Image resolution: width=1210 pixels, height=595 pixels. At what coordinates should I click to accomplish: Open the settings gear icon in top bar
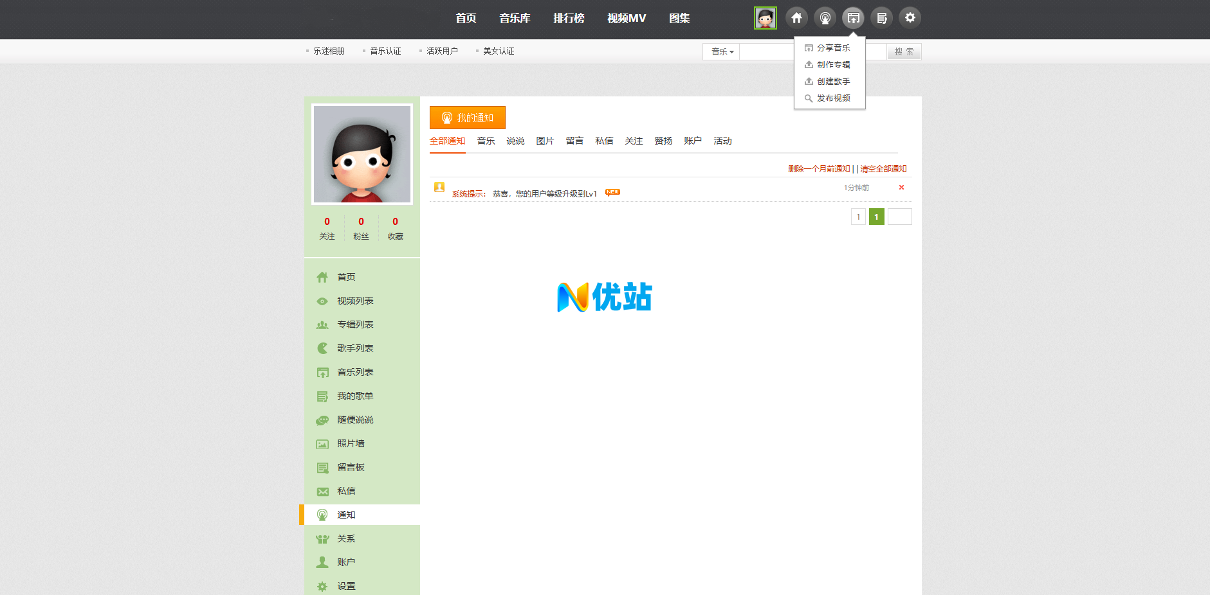[x=910, y=18]
